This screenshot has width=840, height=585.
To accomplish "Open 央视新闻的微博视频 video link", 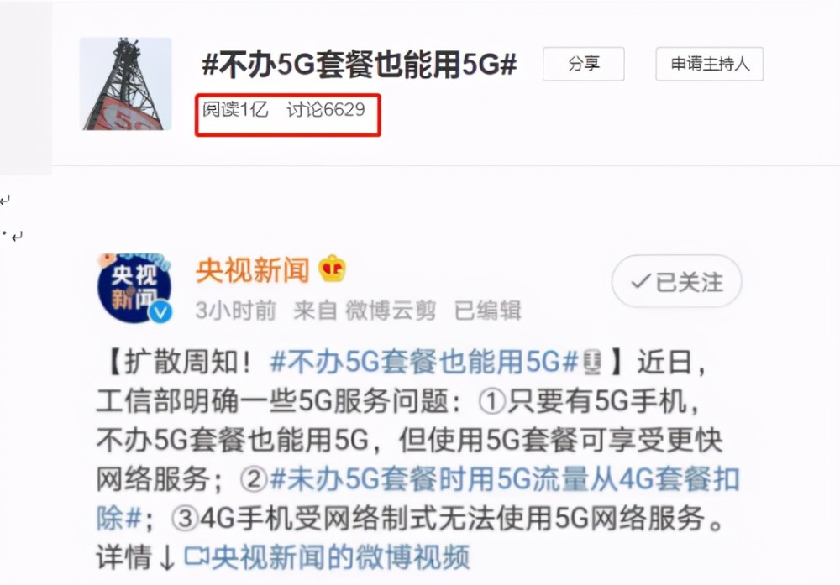I will point(341,557).
